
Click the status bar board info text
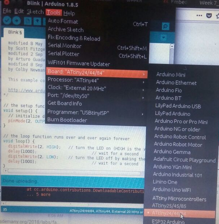[x=106, y=211]
